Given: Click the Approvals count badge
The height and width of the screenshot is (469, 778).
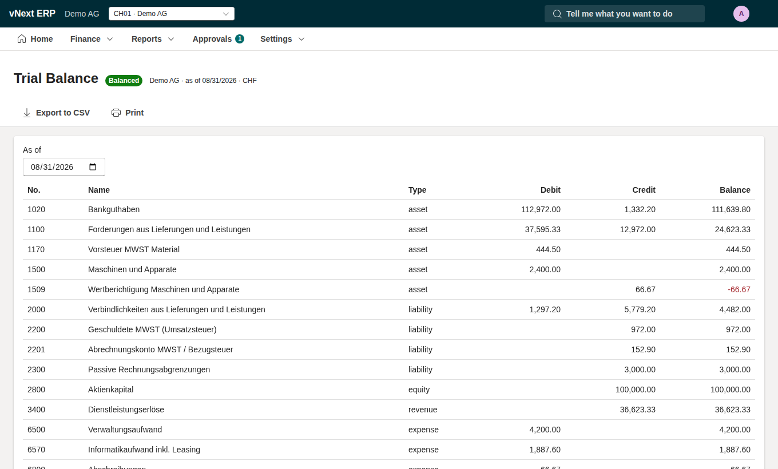Looking at the screenshot, I should (x=240, y=39).
